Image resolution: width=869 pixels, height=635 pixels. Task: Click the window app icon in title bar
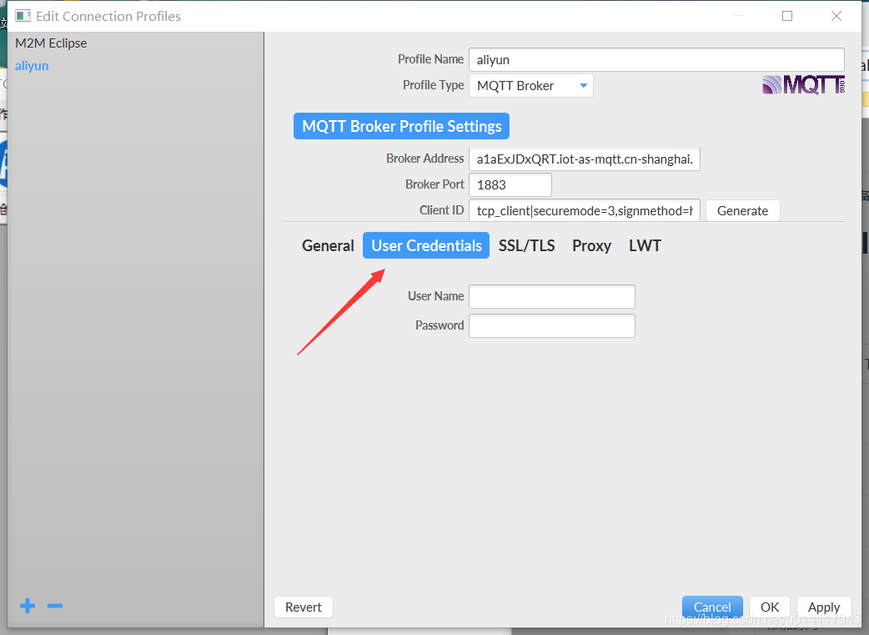pyautogui.click(x=23, y=16)
